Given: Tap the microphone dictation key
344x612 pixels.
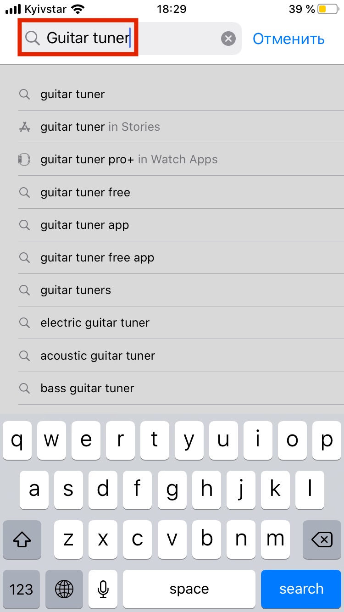Looking at the screenshot, I should (x=104, y=589).
